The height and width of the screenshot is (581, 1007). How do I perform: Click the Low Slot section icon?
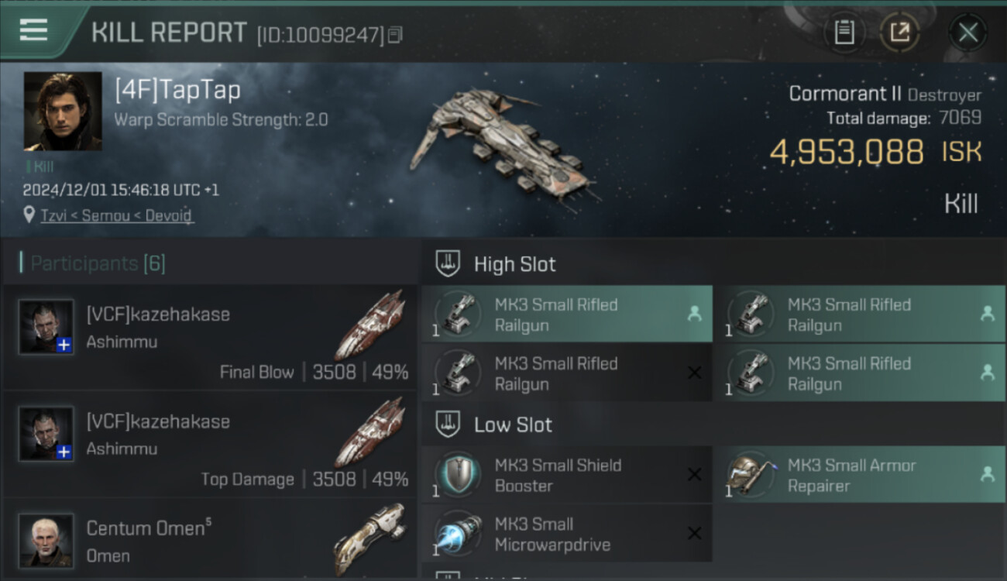449,425
